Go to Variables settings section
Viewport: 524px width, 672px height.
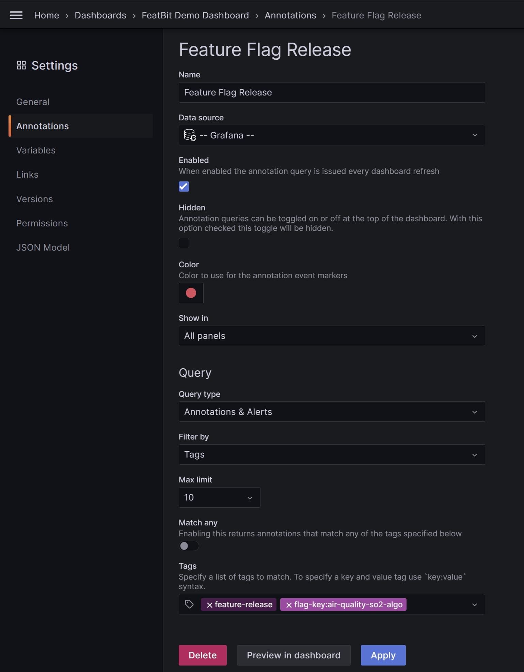(36, 150)
